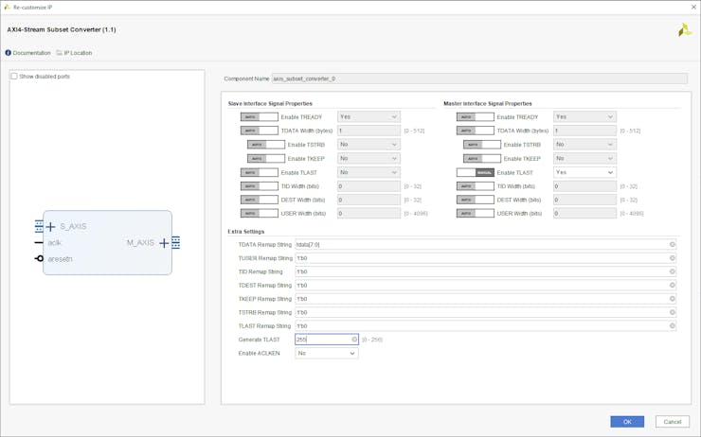Click the IP Location folder icon
Viewport: 701px width, 437px height.
pyautogui.click(x=60, y=53)
